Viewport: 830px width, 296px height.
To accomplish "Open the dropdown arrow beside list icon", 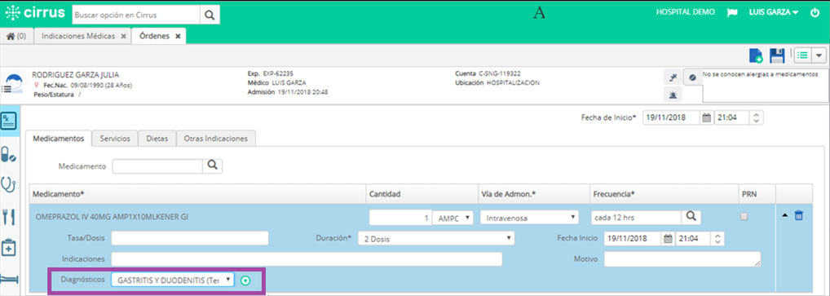I will [819, 55].
